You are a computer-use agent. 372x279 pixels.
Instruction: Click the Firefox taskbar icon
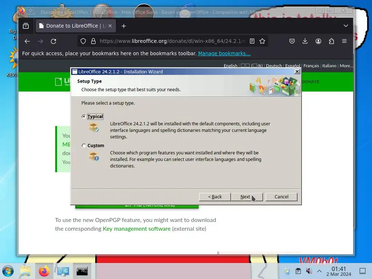pyautogui.click(x=44, y=271)
